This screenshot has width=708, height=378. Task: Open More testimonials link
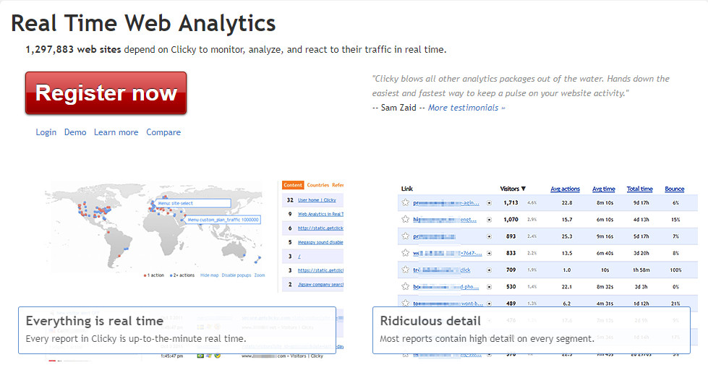click(x=466, y=108)
